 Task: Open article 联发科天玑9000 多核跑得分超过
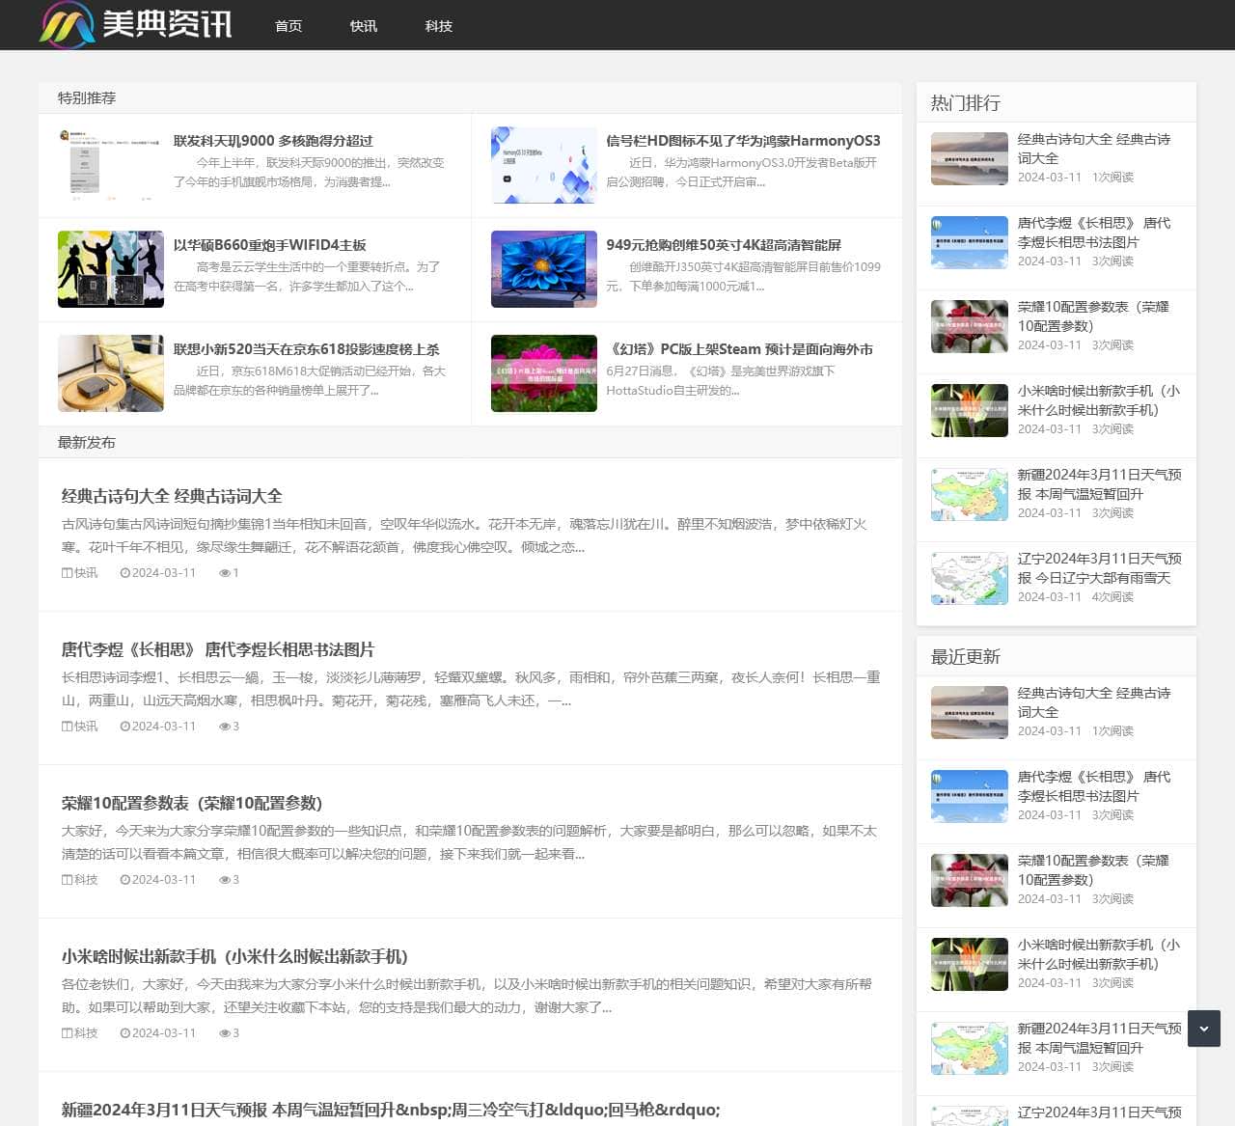pyautogui.click(x=271, y=140)
